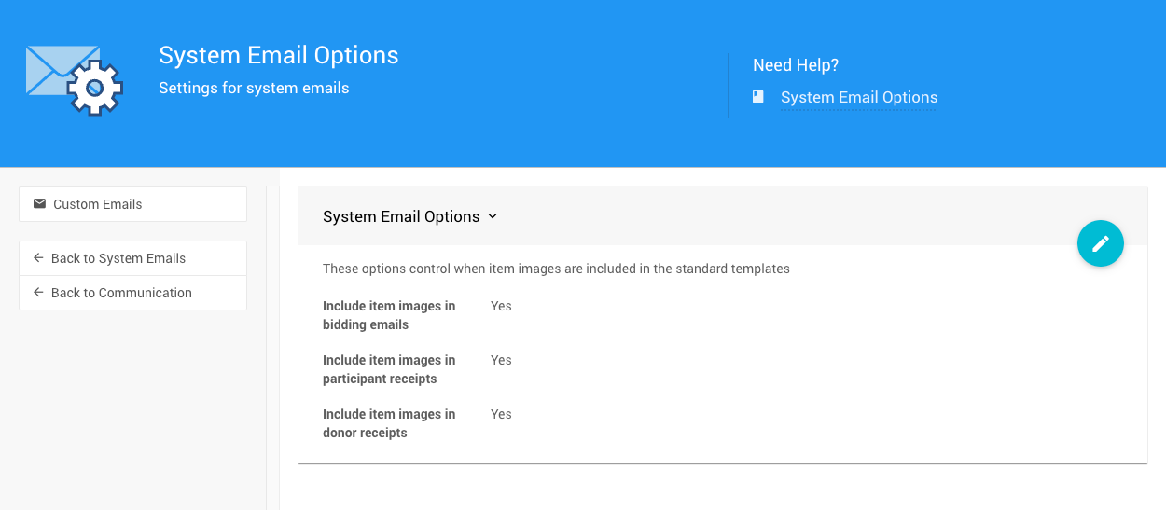Select the participant receipts option label
This screenshot has width=1166, height=510.
tap(389, 369)
